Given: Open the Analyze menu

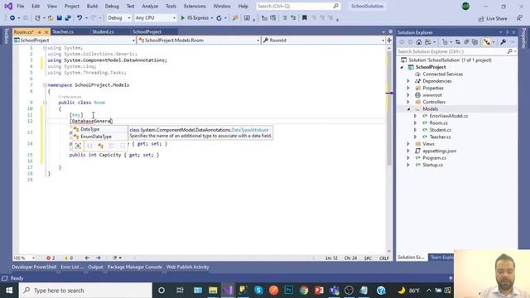Looking at the screenshot, I should click(150, 6).
